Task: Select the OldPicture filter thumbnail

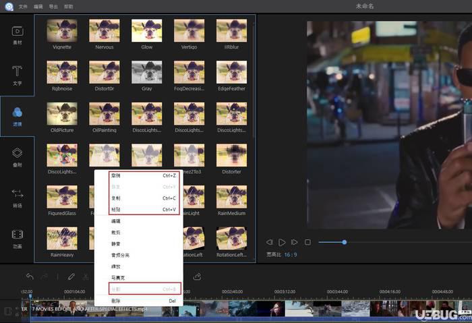Action: (x=62, y=113)
